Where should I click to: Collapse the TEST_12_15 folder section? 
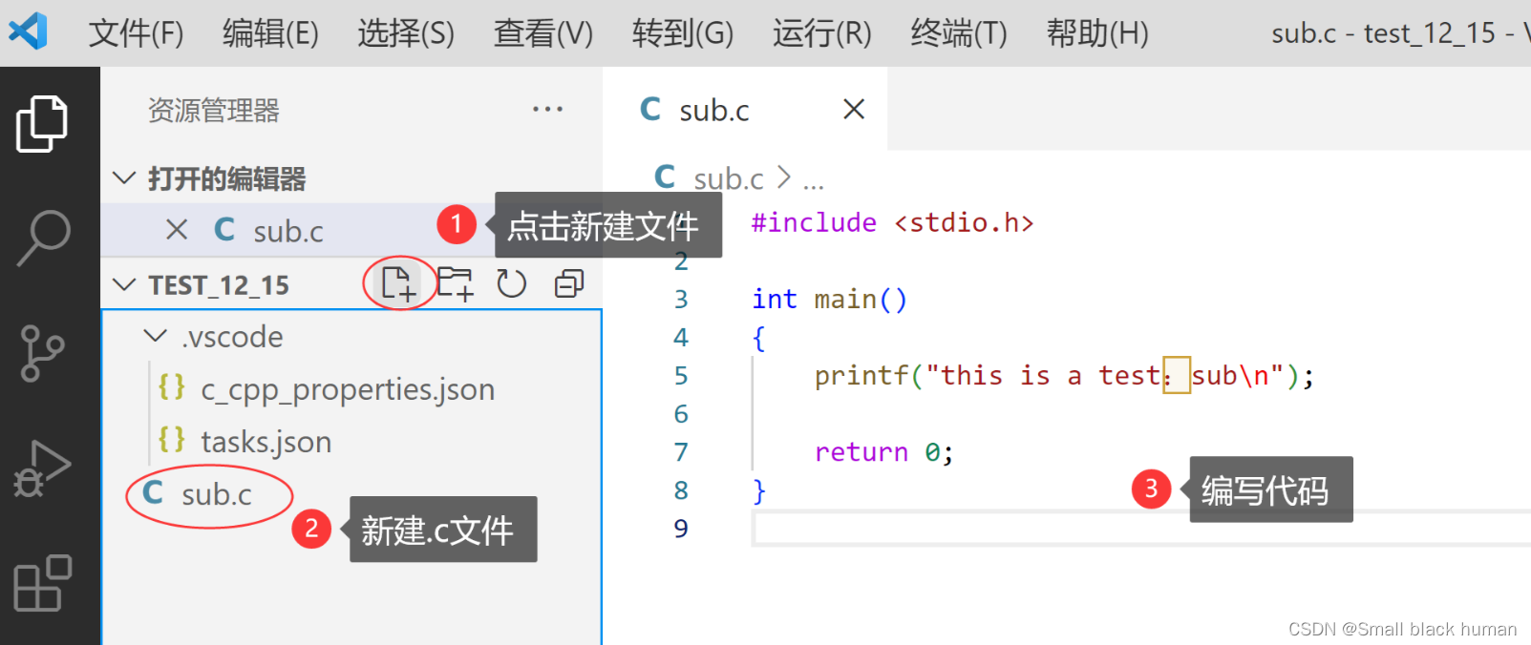(124, 285)
